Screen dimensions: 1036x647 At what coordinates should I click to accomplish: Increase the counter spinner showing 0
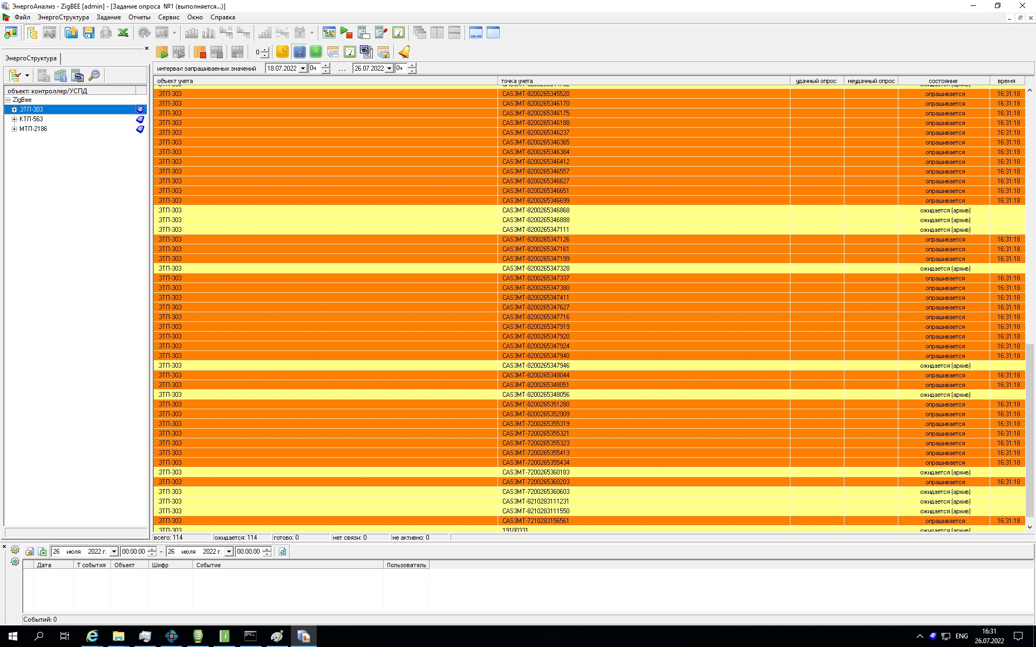(x=265, y=50)
